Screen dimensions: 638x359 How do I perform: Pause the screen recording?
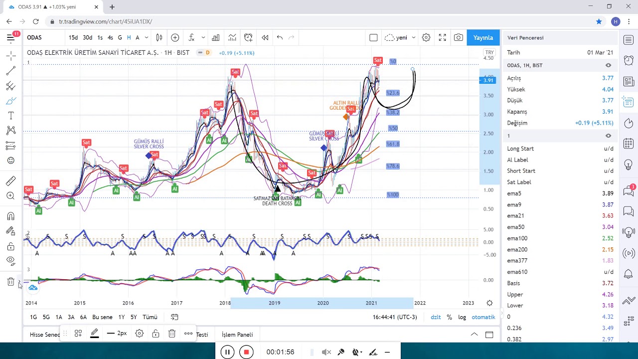click(227, 352)
